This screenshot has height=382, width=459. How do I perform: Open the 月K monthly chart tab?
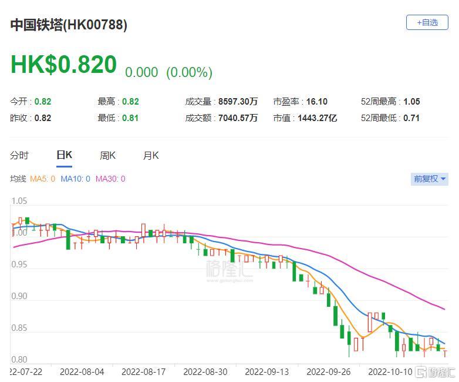tap(151, 155)
